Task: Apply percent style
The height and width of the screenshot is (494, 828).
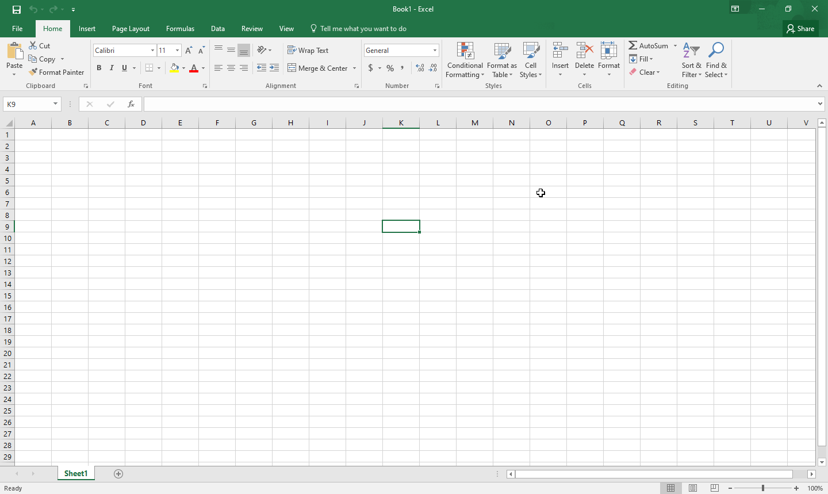Action: pyautogui.click(x=390, y=68)
